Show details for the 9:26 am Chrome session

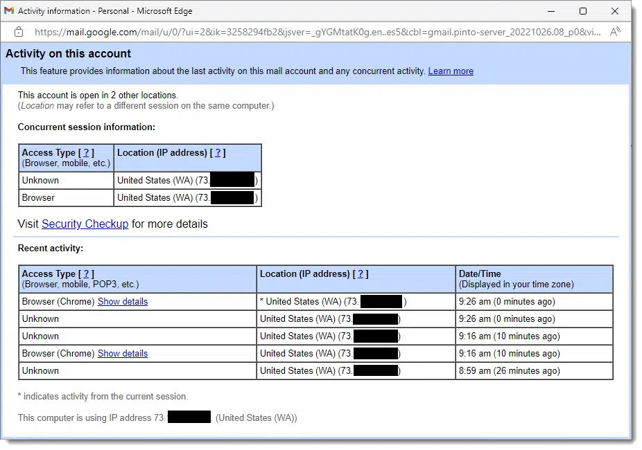(123, 302)
